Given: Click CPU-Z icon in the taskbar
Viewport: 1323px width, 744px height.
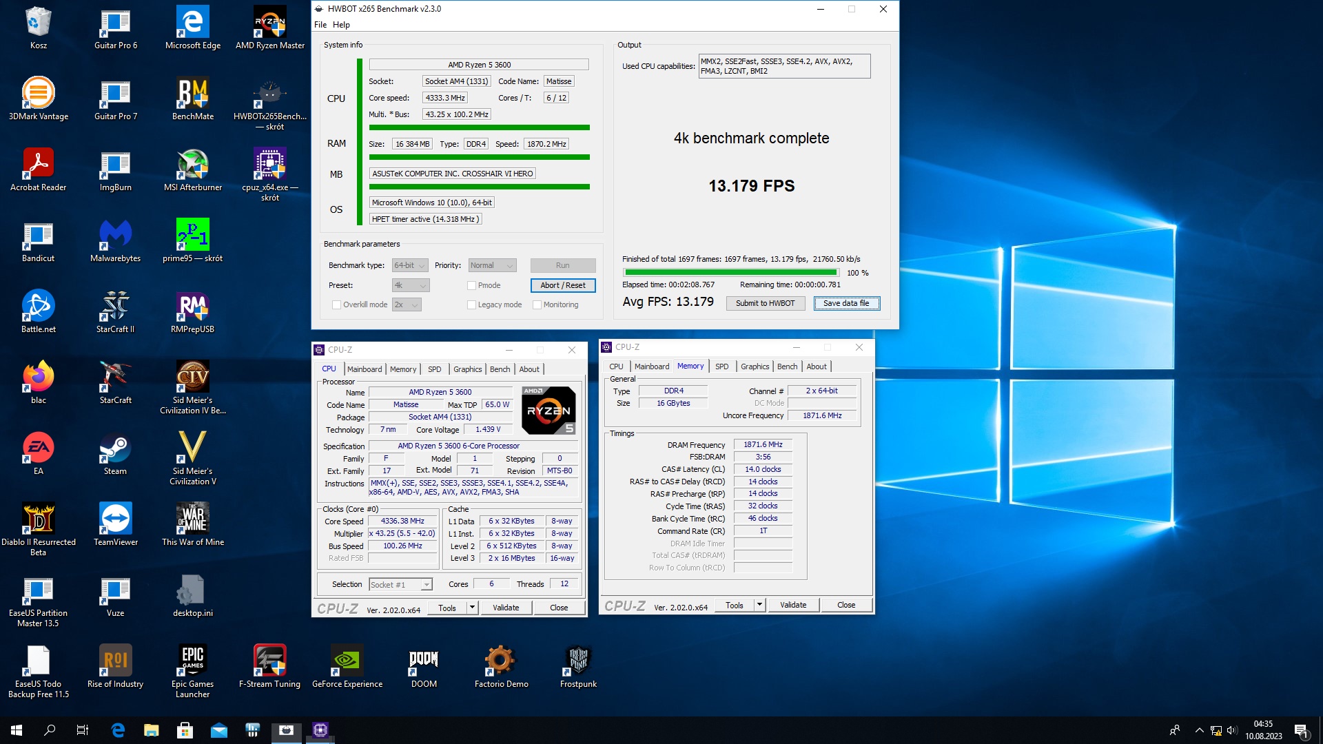Looking at the screenshot, I should click(x=320, y=730).
